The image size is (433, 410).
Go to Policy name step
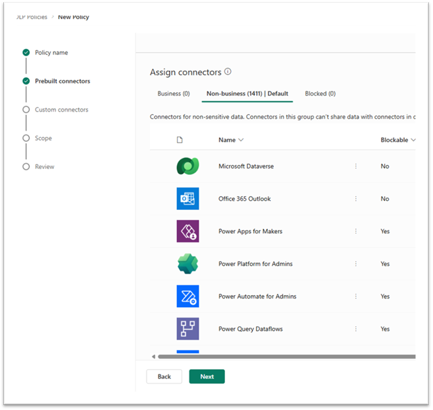coord(51,53)
